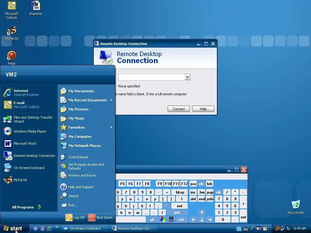
Task: Click the taskbar clock 8:45 AM
Action: click(x=300, y=228)
